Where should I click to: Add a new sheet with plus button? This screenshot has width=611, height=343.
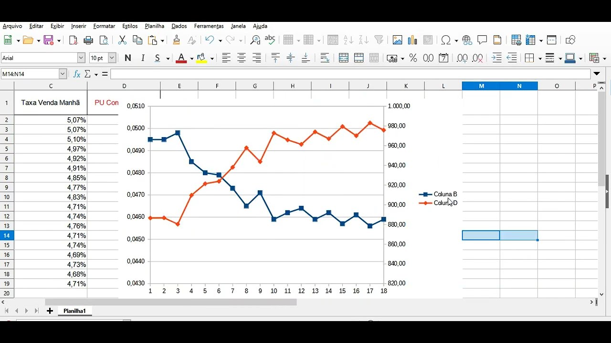coord(50,311)
